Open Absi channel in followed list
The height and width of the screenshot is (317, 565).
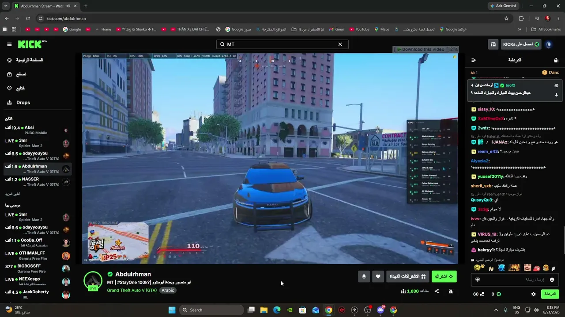tap(37, 130)
